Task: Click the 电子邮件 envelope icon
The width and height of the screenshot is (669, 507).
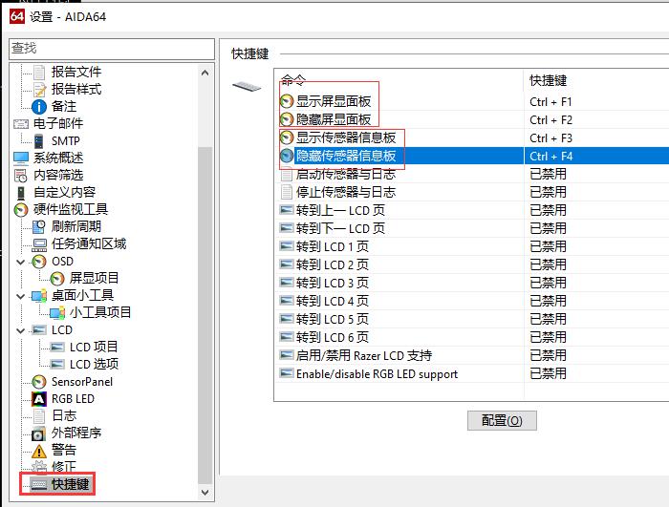Action: coord(21,124)
